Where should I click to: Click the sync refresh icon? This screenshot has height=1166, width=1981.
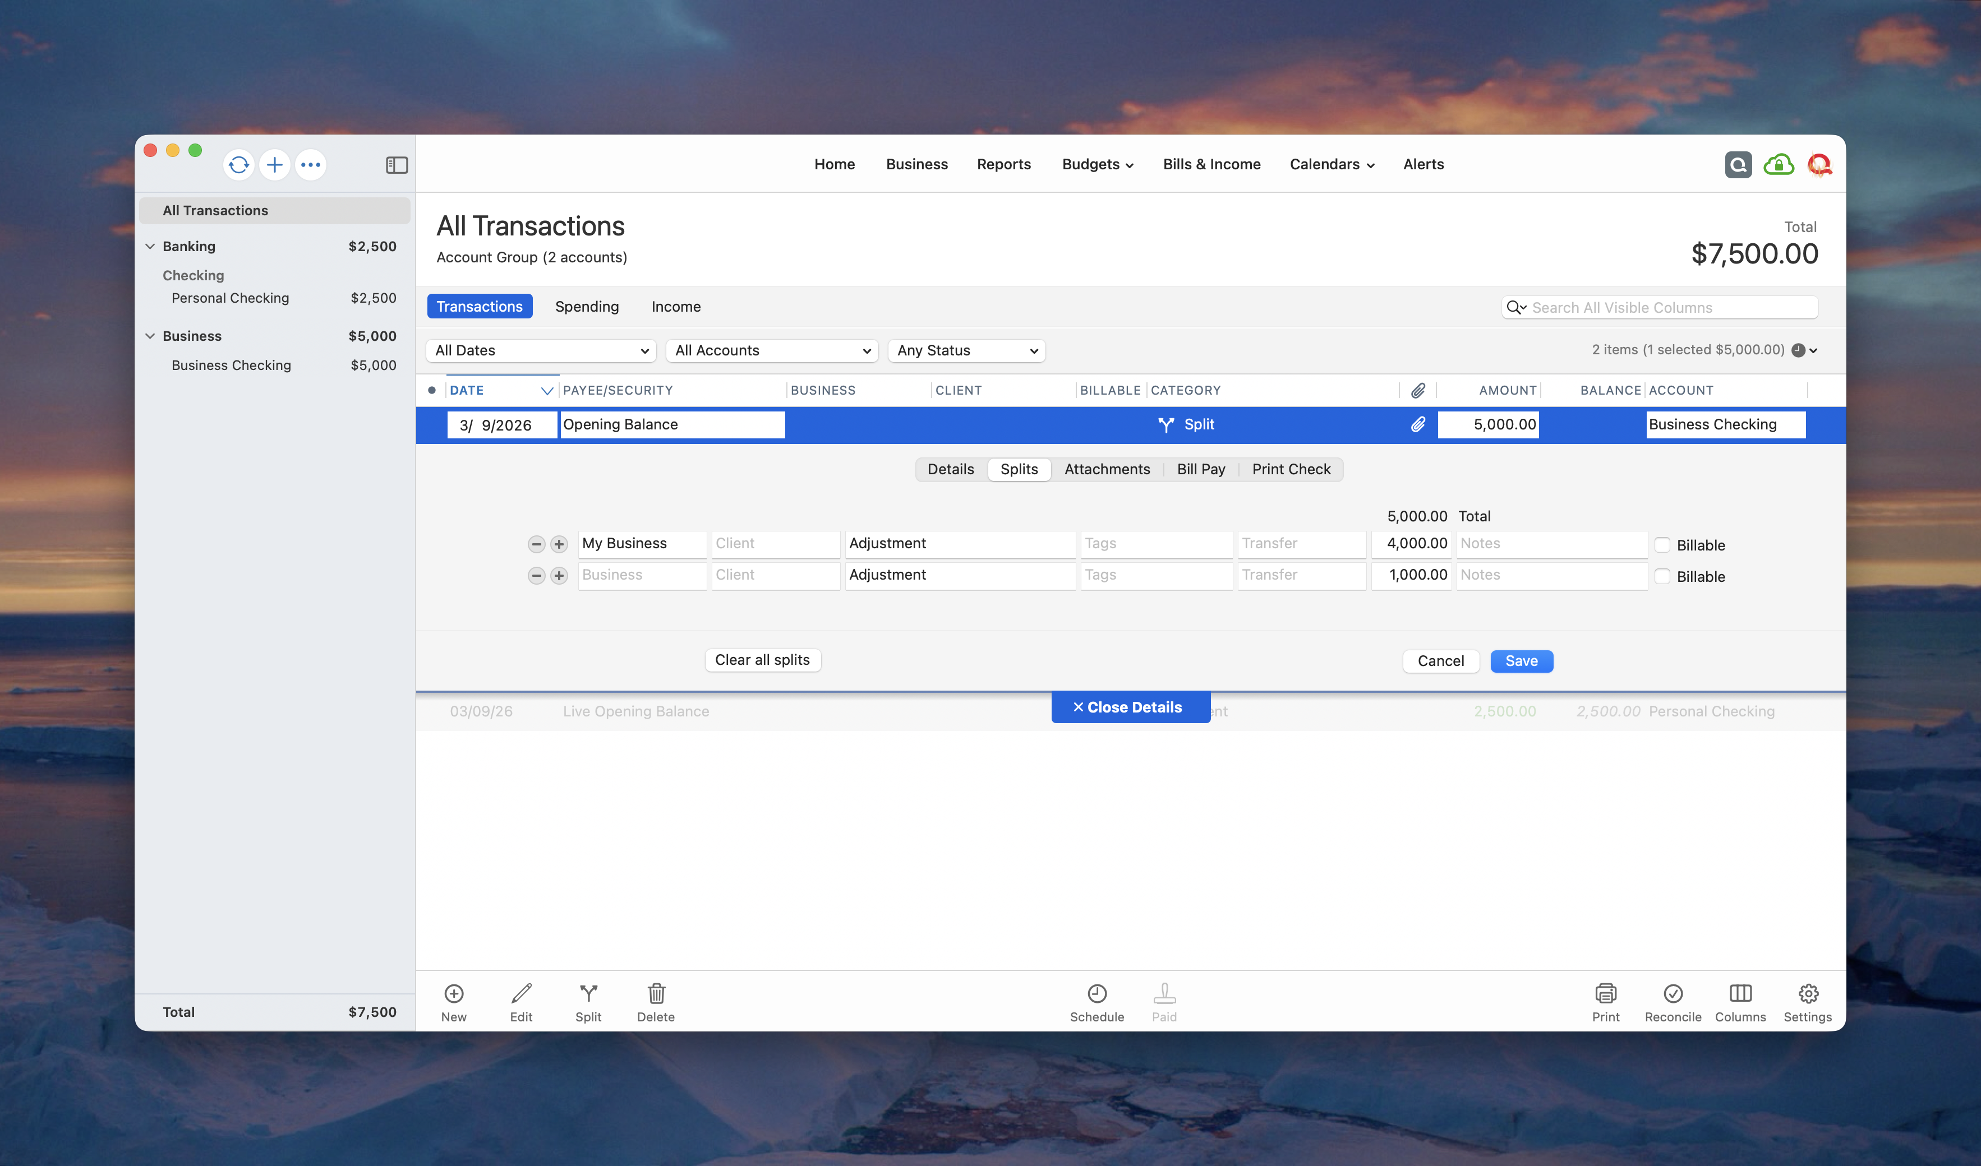[x=238, y=165]
